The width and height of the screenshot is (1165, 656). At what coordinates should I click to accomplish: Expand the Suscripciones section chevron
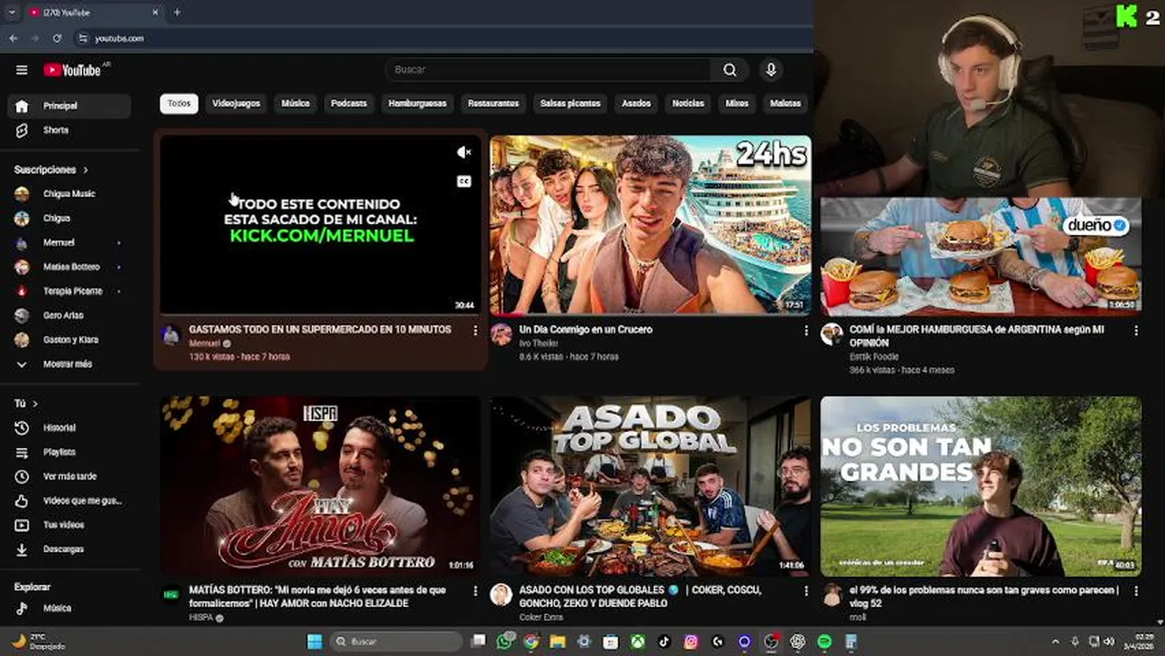pos(86,170)
